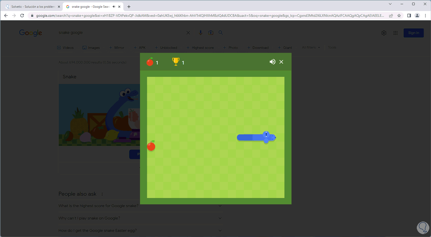
Task: Add the Mirror search filter
Action: pyautogui.click(x=117, y=48)
